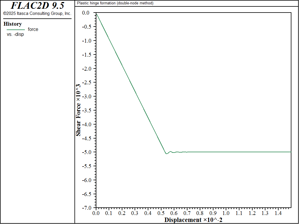Click the 0.0 tick label on the Displacement axis
This screenshot has height=224, width=299.
[96, 213]
